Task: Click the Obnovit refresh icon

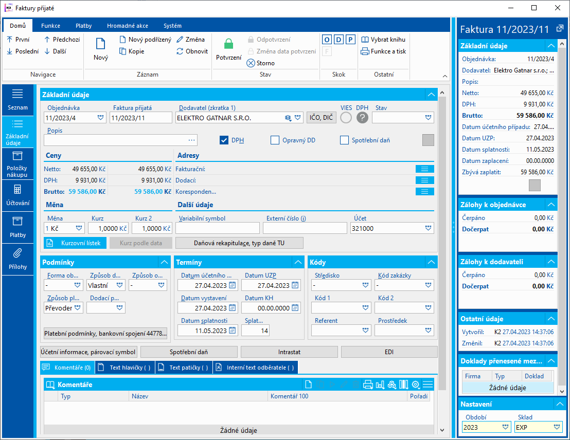Action: (180, 51)
